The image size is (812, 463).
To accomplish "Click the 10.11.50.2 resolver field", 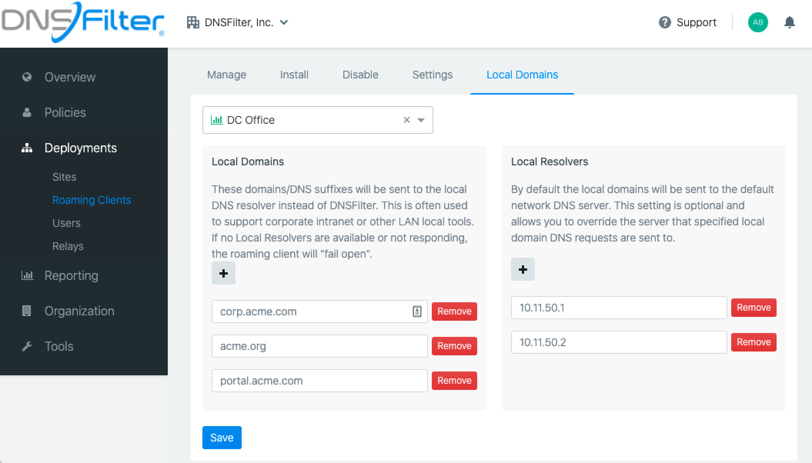I will [x=619, y=342].
